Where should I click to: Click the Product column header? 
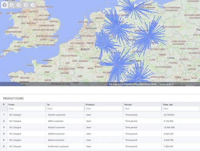[x=91, y=104]
